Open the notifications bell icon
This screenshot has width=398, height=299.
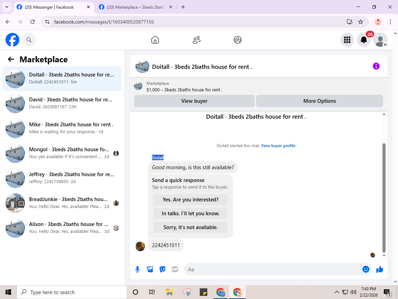[x=364, y=40]
